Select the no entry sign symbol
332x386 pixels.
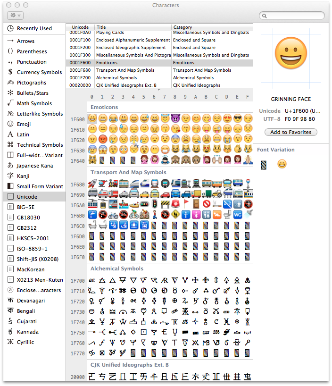[x=207, y=204]
